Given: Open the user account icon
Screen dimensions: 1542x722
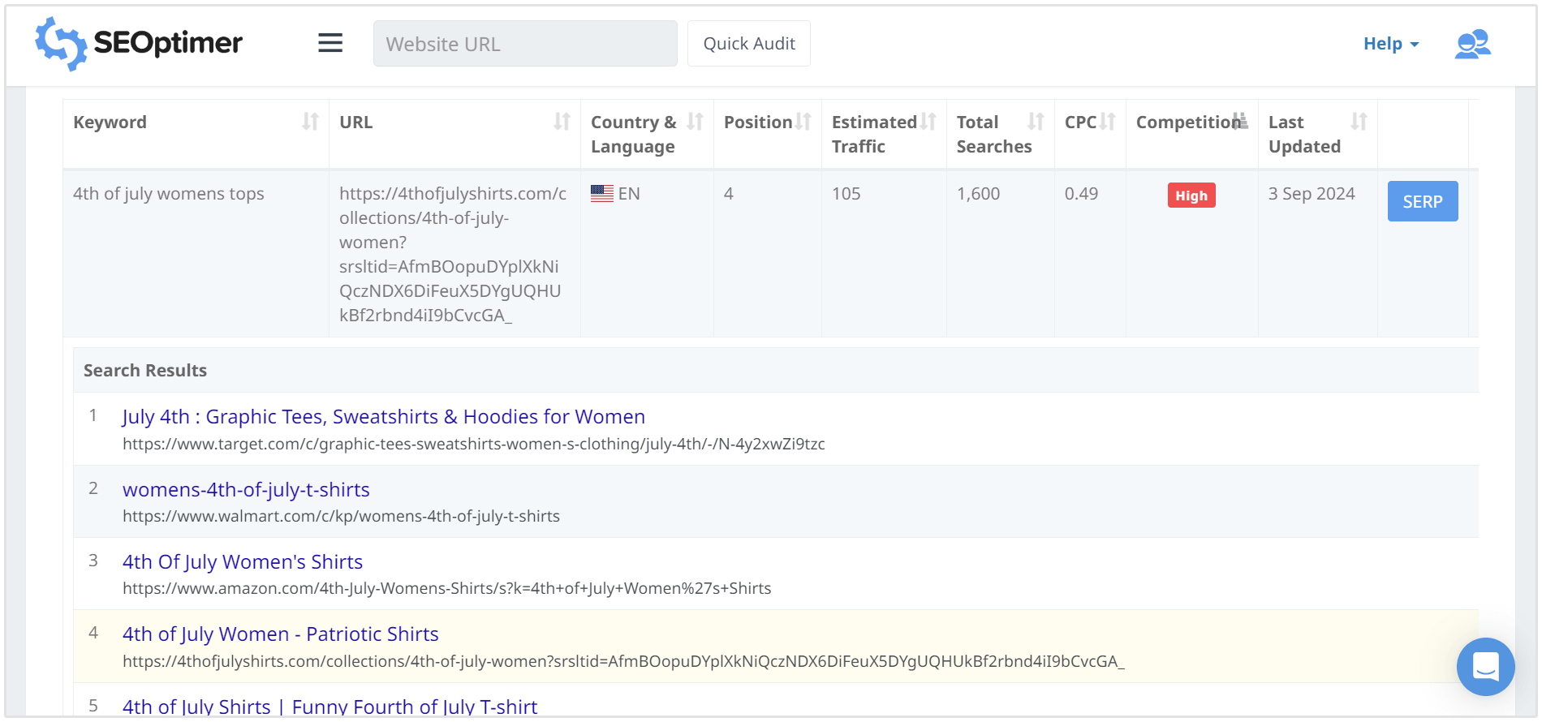Looking at the screenshot, I should [1472, 44].
